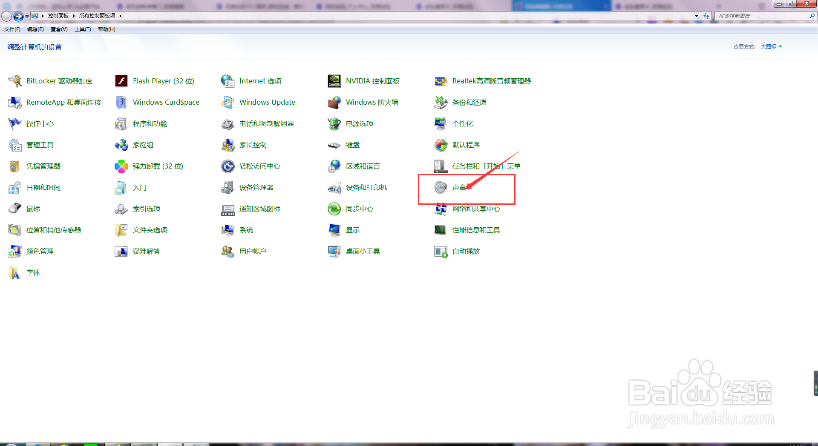Open the 编辑(E) menu
This screenshot has height=446, width=818.
click(x=35, y=29)
